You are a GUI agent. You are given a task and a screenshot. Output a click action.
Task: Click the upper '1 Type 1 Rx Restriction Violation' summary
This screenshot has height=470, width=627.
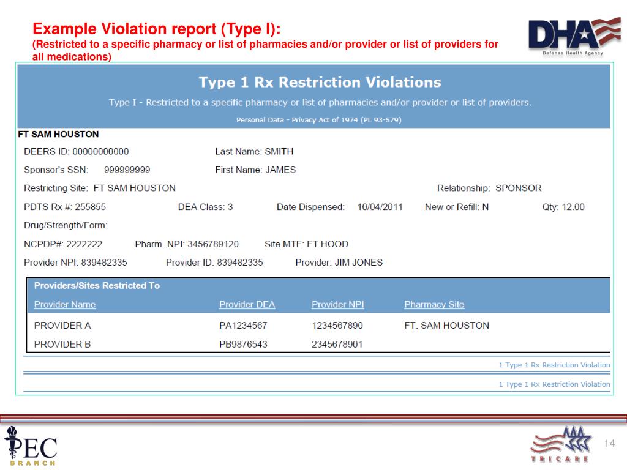tap(554, 365)
